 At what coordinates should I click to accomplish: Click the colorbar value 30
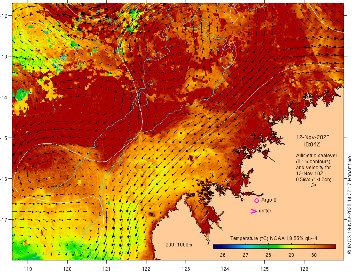(314, 255)
